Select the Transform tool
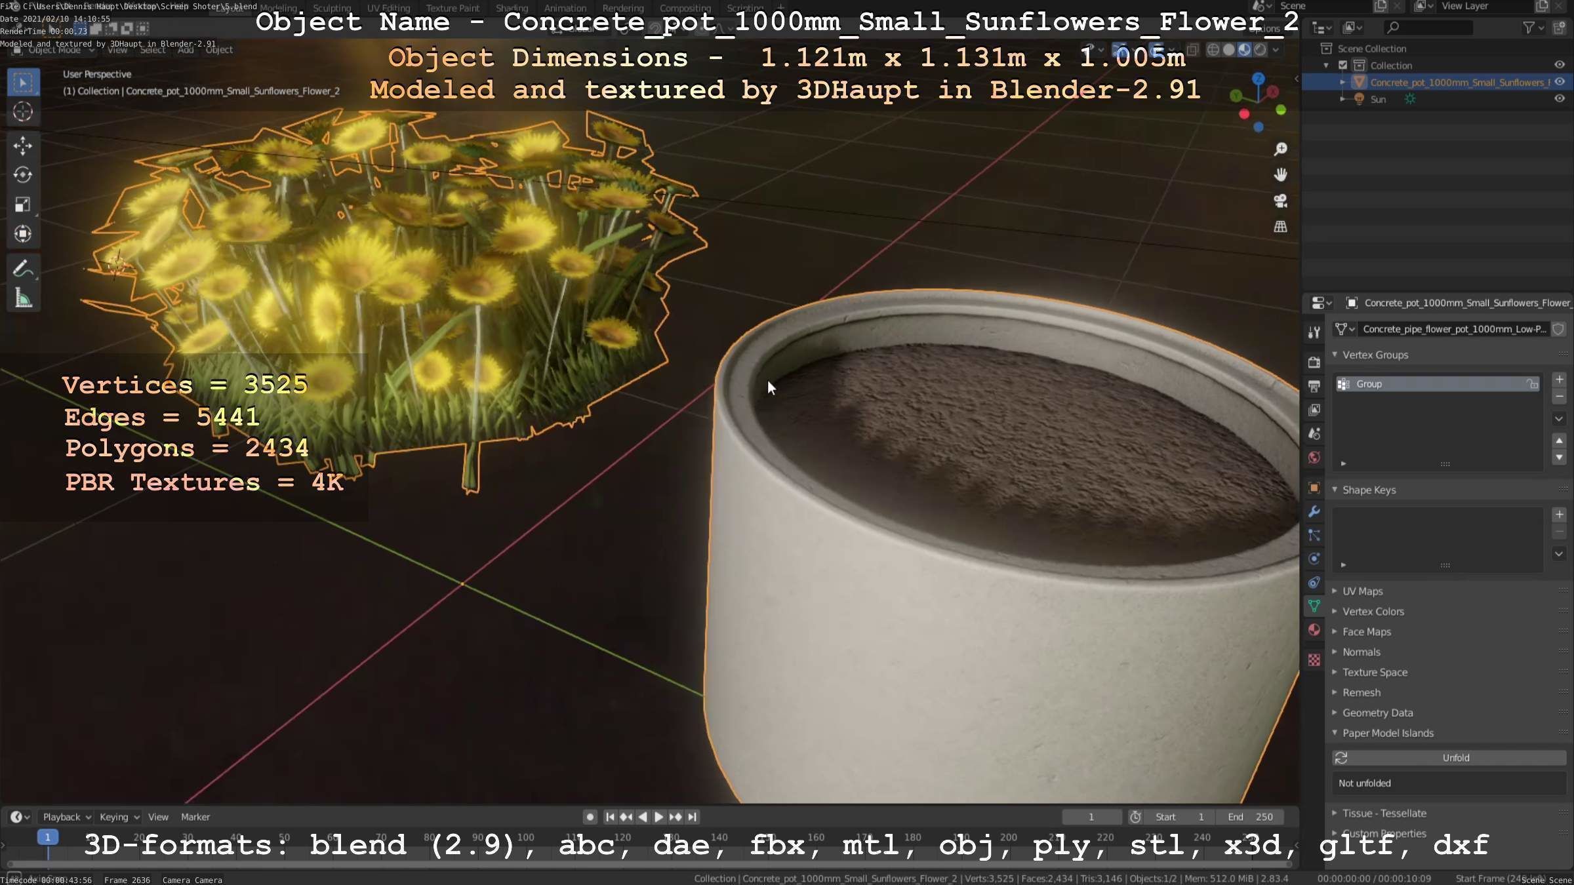The width and height of the screenshot is (1574, 885). click(23, 234)
